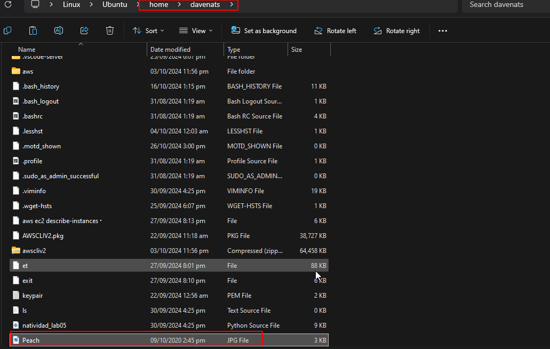The image size is (550, 349).
Task: Click the Rotate left button
Action: 336,31
